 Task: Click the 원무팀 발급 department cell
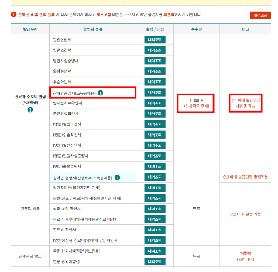30,209
